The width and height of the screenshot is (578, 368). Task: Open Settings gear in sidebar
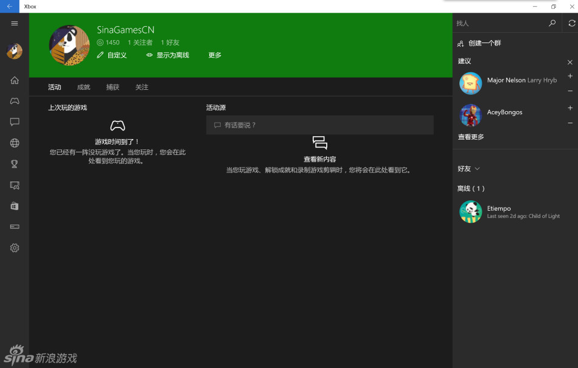[15, 248]
